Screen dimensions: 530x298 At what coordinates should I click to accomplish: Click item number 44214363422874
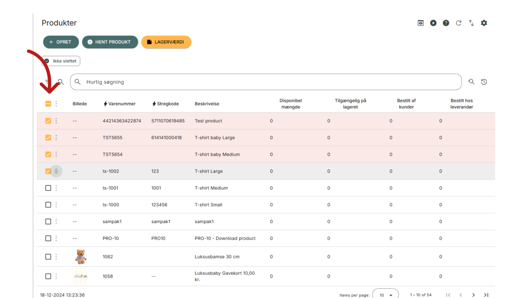pos(122,121)
